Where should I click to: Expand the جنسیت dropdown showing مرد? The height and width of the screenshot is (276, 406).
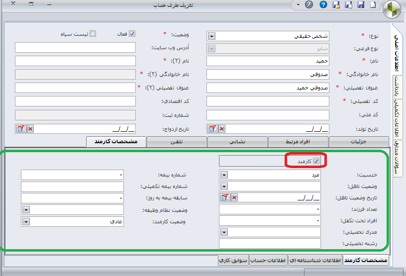[x=224, y=175]
